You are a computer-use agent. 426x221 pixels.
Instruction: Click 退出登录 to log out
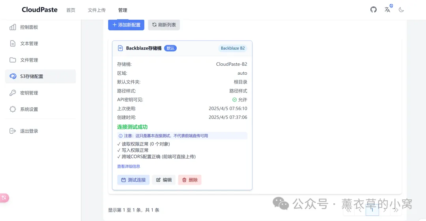click(41, 131)
